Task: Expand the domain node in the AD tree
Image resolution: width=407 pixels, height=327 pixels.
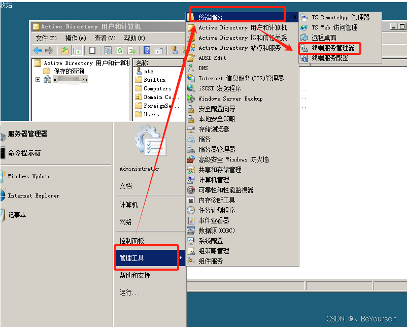Action: pyautogui.click(x=38, y=80)
